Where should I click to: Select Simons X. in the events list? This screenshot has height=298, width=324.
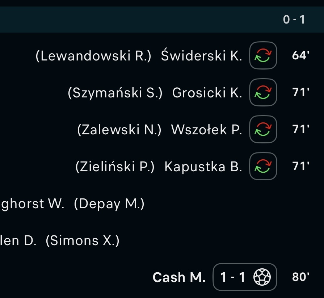point(83,240)
